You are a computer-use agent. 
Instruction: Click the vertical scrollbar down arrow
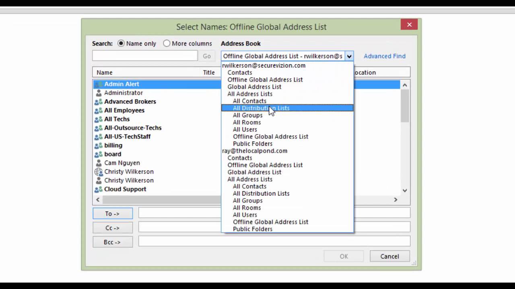405,190
